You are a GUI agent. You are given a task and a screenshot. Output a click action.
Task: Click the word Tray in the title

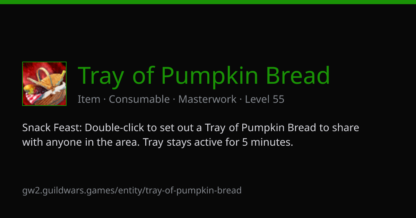pos(101,76)
